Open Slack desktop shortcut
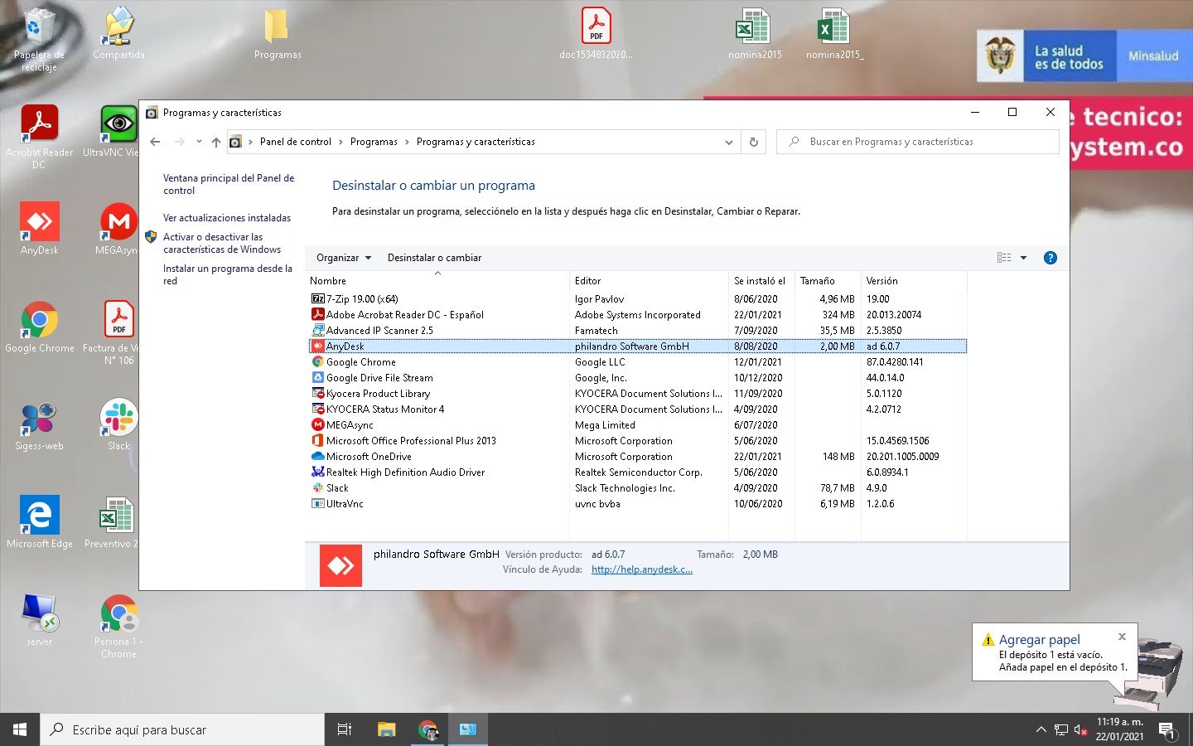 (118, 424)
